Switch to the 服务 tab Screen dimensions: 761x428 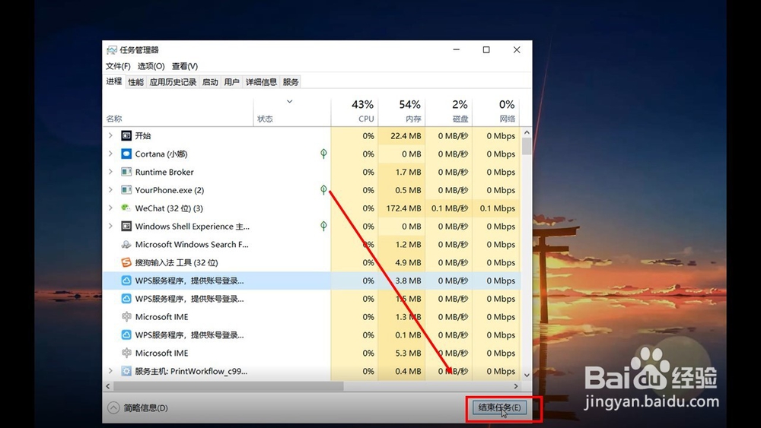point(291,82)
